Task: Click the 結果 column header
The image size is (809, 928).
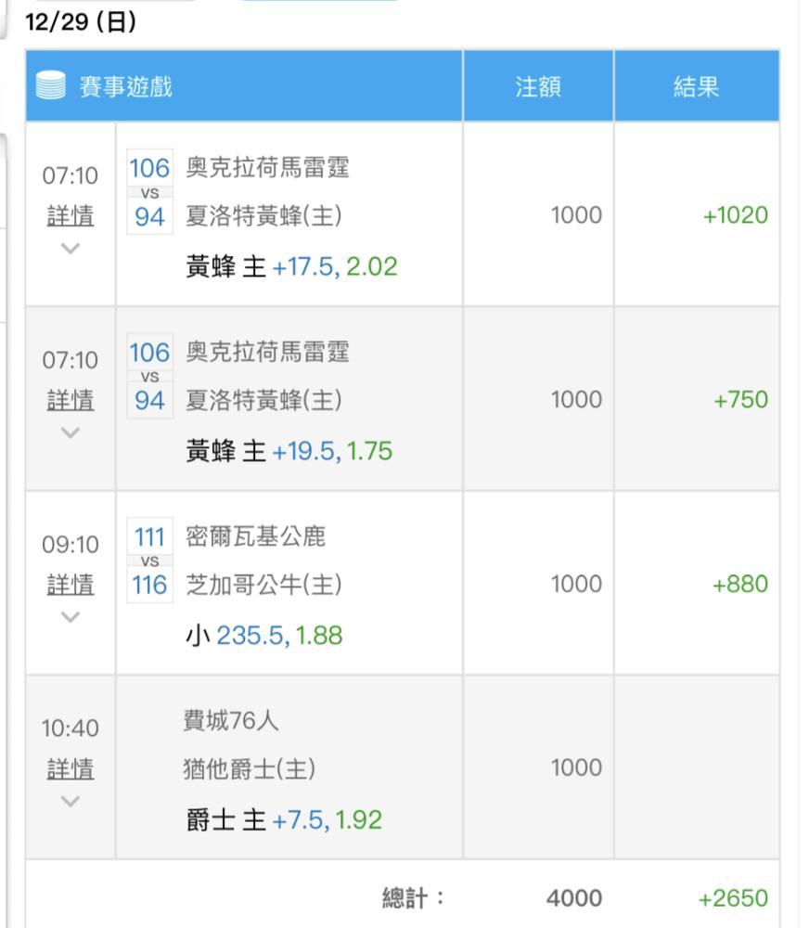Action: point(696,86)
